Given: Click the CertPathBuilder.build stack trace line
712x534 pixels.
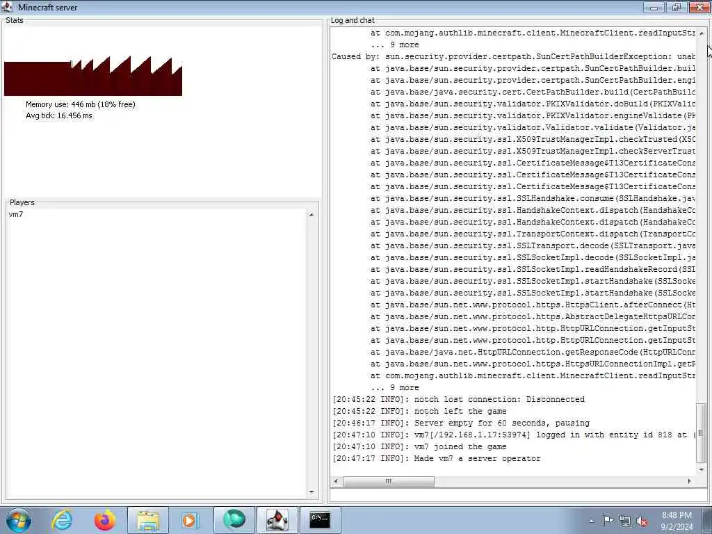Looking at the screenshot, I should 533,92.
